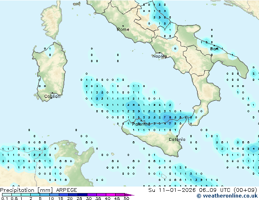Select the 30–35 mm purple swatch
The width and height of the screenshot is (259, 200).
92,195
